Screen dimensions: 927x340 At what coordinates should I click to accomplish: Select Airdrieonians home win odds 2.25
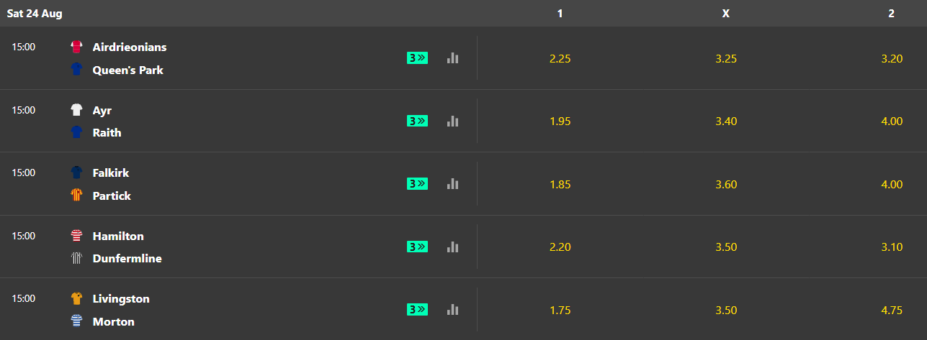560,59
